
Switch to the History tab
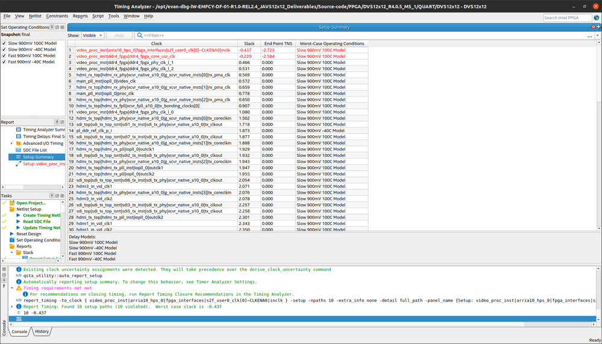pos(42,331)
